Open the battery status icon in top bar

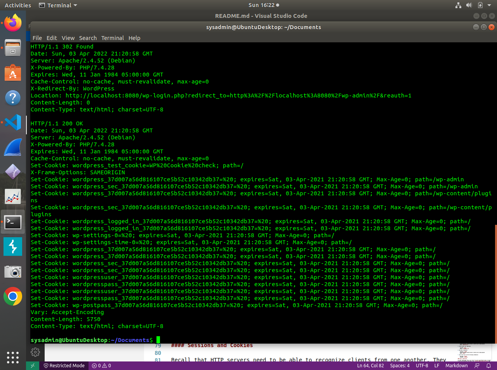[x=480, y=5]
